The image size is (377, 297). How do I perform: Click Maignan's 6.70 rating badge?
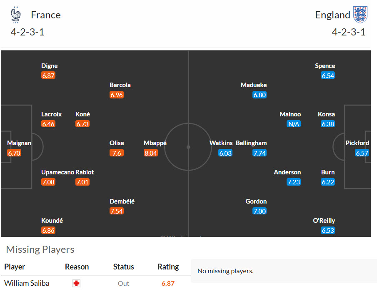coord(14,153)
